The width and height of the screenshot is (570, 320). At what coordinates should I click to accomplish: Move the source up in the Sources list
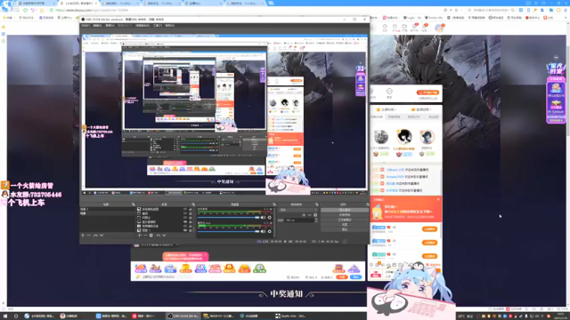[x=159, y=235]
